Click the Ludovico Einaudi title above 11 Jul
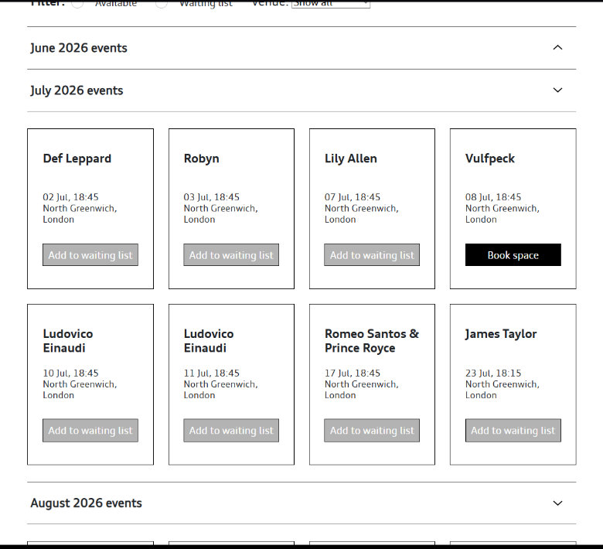 tap(209, 341)
